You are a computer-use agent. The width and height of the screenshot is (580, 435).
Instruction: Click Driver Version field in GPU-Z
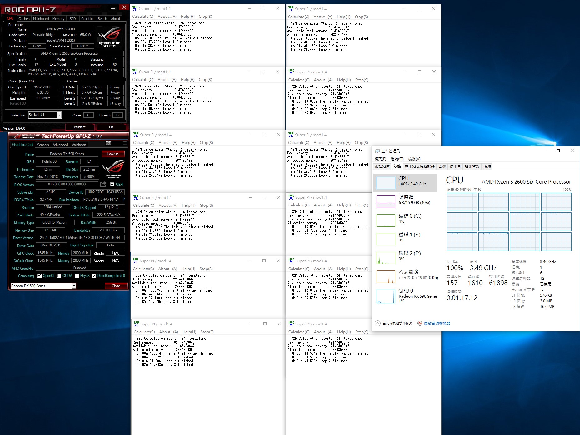(x=80, y=238)
